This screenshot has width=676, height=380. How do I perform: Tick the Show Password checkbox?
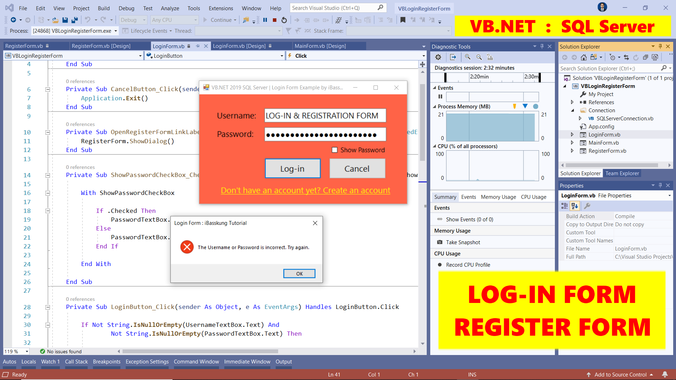pos(334,150)
